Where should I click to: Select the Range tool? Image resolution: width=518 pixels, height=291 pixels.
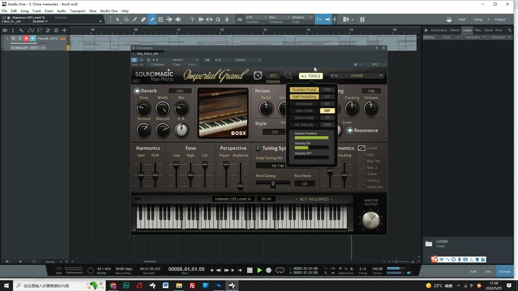[126, 19]
